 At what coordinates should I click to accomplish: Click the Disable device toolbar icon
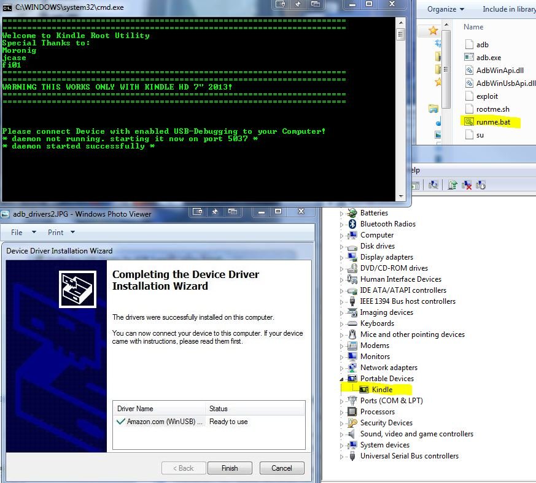(x=481, y=185)
